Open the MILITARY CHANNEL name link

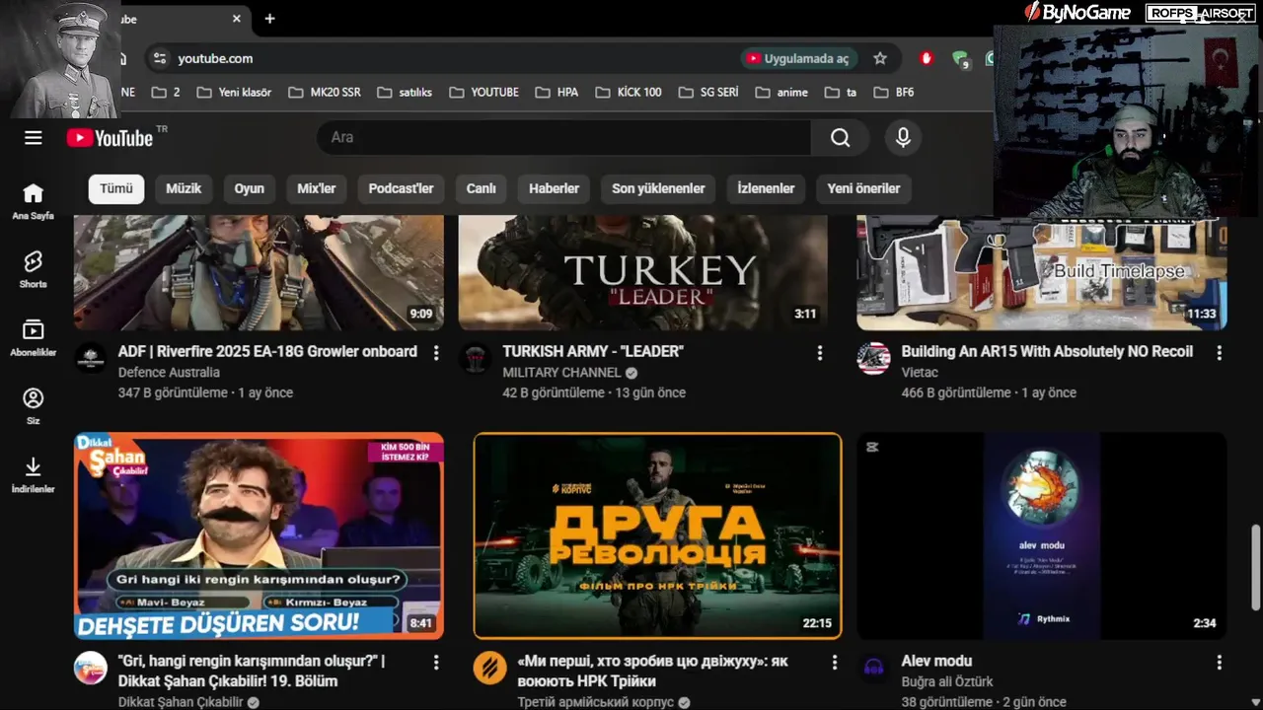[561, 373]
